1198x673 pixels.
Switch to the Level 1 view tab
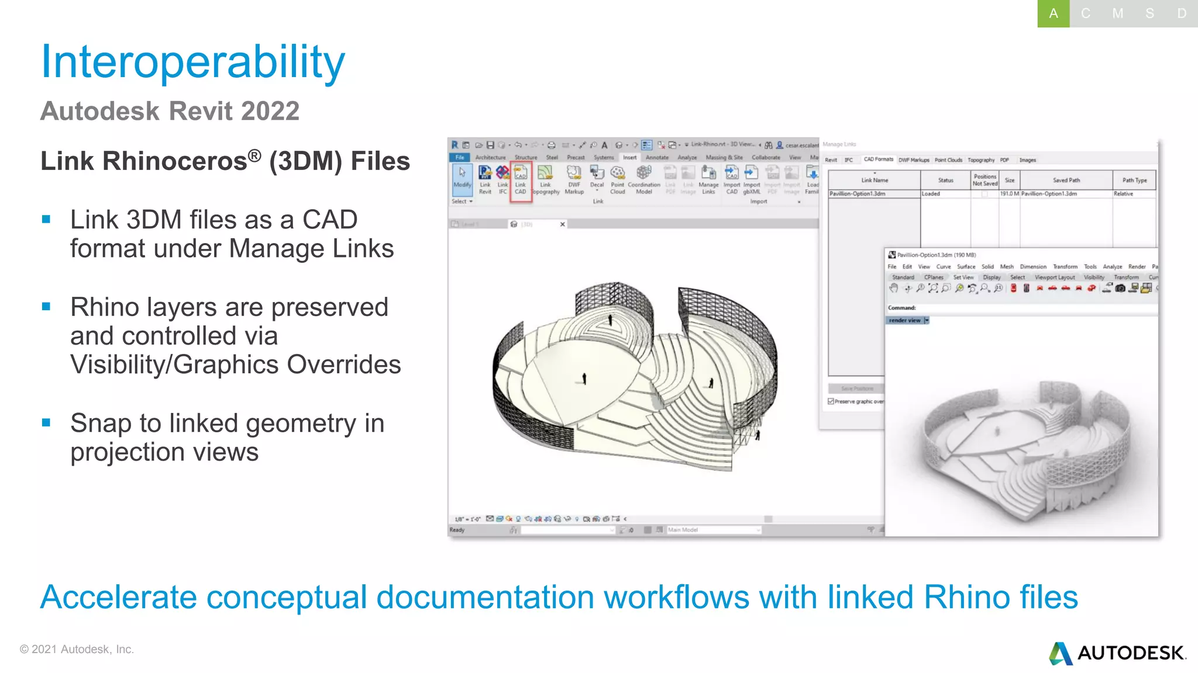coord(478,224)
